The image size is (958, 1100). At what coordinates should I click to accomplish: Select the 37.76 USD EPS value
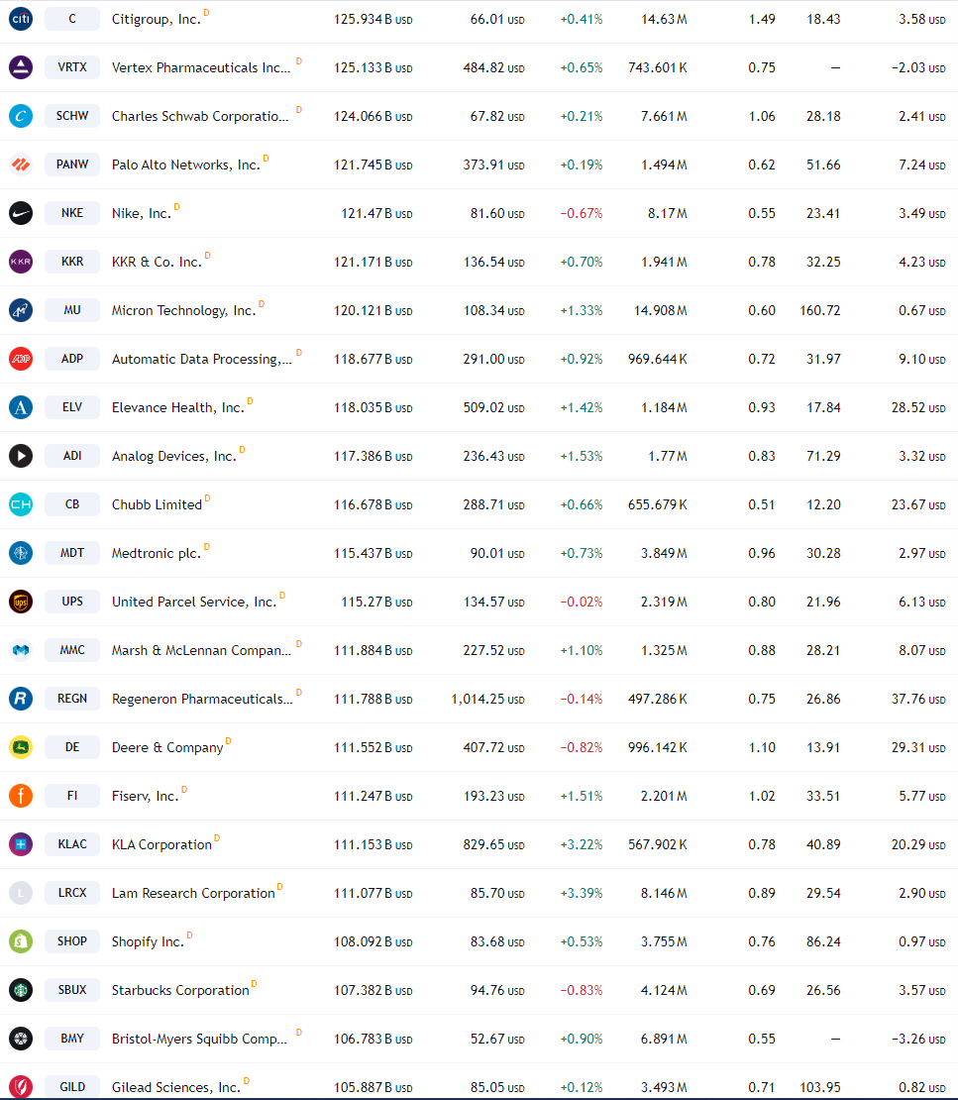(x=918, y=700)
